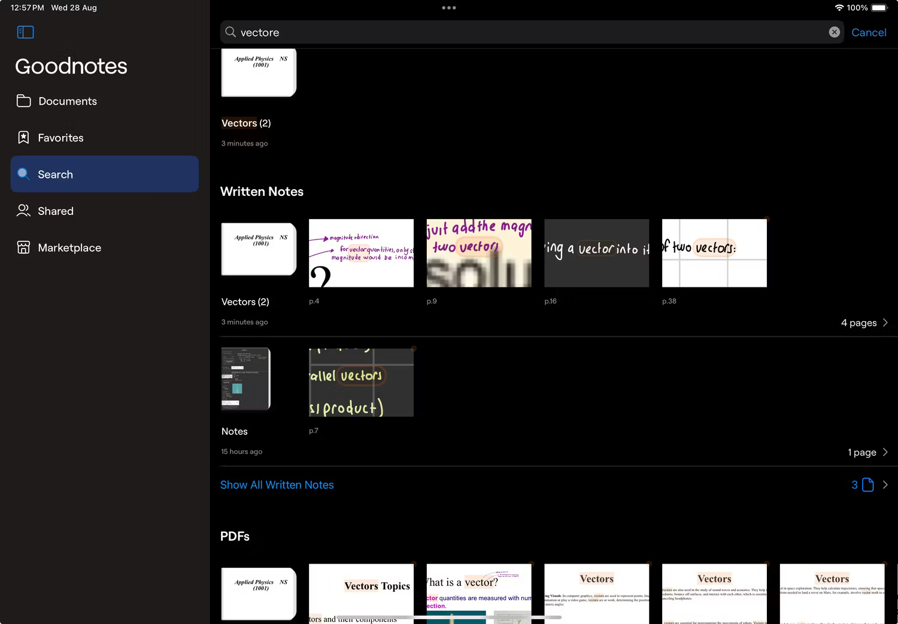Click inside the vectore search field
The image size is (898, 624).
tap(419, 32)
